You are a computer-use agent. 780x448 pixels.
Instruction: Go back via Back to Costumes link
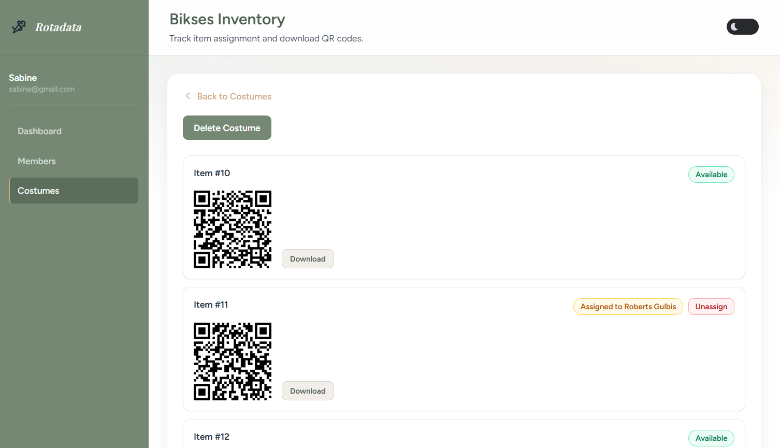point(228,96)
